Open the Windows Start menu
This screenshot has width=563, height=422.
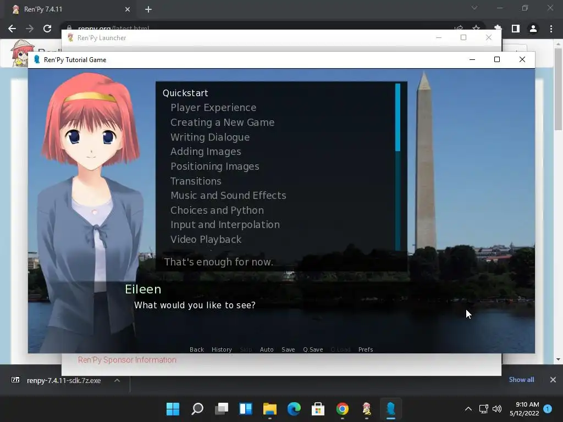(x=173, y=409)
